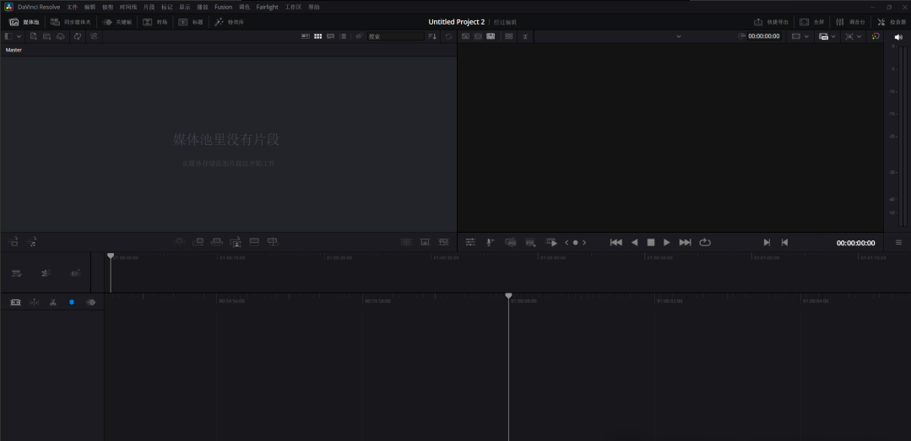The image size is (911, 441).
Task: Open the 调音台 audio mixer
Action: tap(850, 22)
